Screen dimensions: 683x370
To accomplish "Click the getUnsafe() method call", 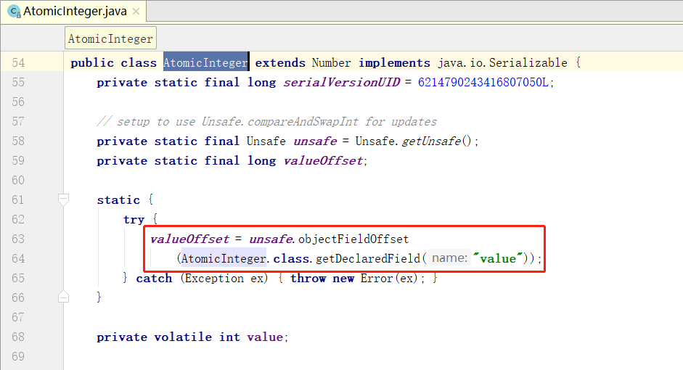I will click(x=436, y=141).
